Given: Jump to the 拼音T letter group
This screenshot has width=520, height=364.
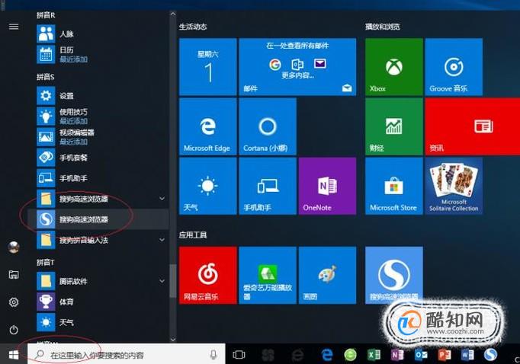Looking at the screenshot, I should 46,262.
